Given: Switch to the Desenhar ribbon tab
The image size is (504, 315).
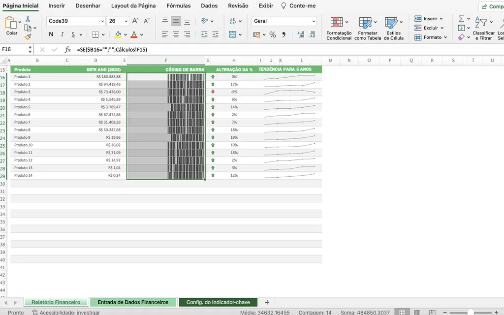Looking at the screenshot, I should (88, 6).
